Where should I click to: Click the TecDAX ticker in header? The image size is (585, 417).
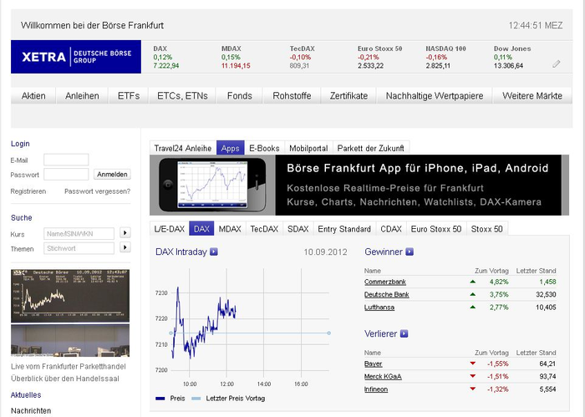point(303,57)
